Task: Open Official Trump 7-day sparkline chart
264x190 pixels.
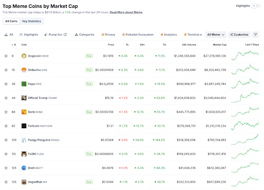Action: [245, 97]
